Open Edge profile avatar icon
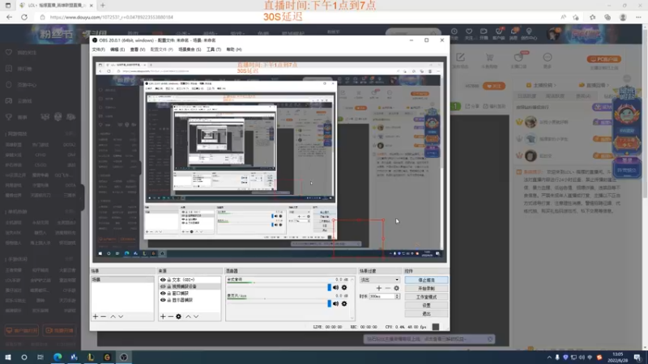Screen dimensions: 648x364 click(x=623, y=17)
